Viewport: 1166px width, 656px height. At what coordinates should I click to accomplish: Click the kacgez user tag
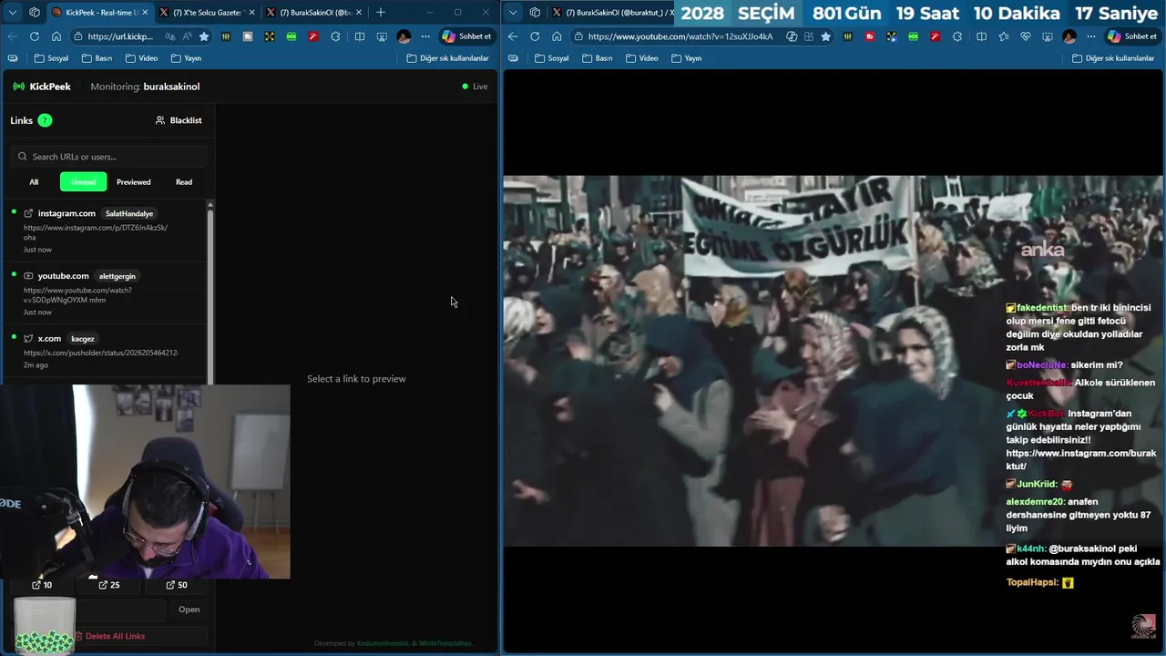(x=83, y=339)
